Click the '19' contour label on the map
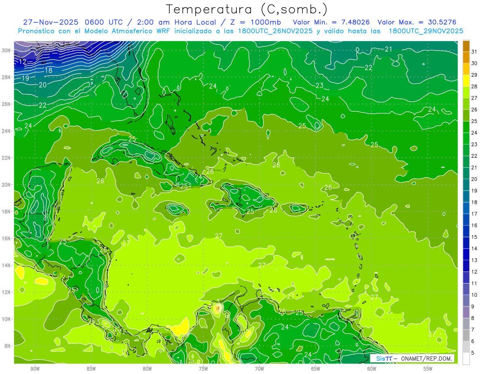This screenshot has width=485, height=374. tap(25, 78)
